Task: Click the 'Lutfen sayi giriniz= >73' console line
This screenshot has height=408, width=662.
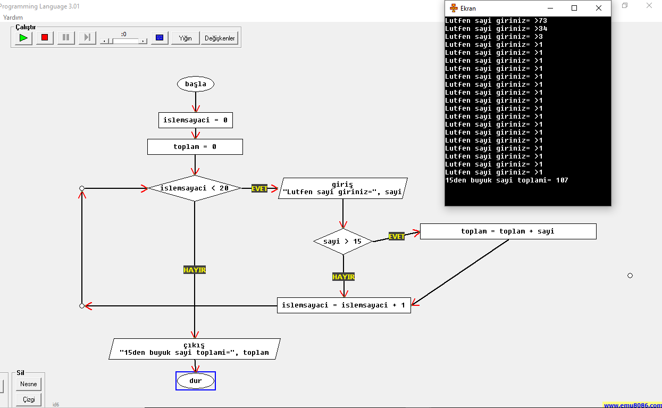Action: [x=496, y=21]
